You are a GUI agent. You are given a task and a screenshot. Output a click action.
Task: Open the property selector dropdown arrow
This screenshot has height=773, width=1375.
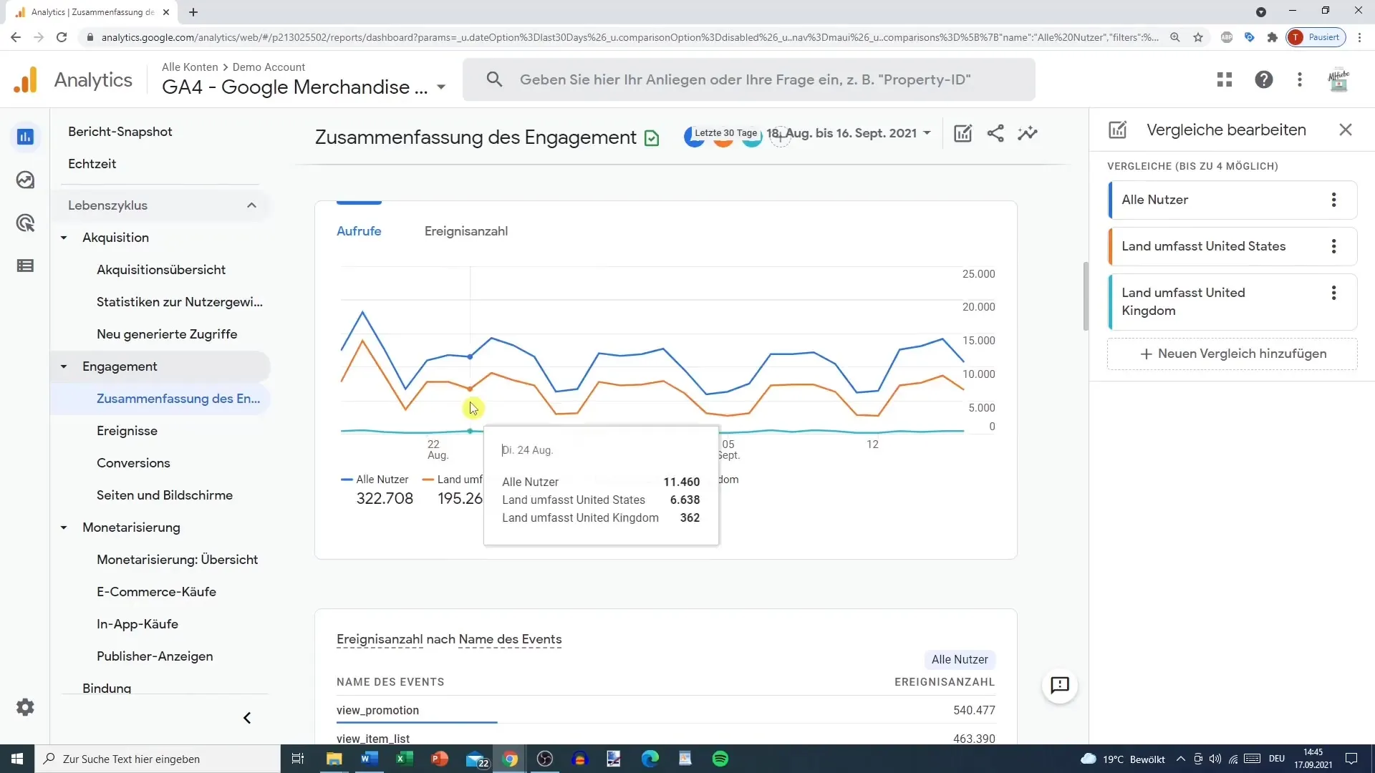(x=441, y=87)
